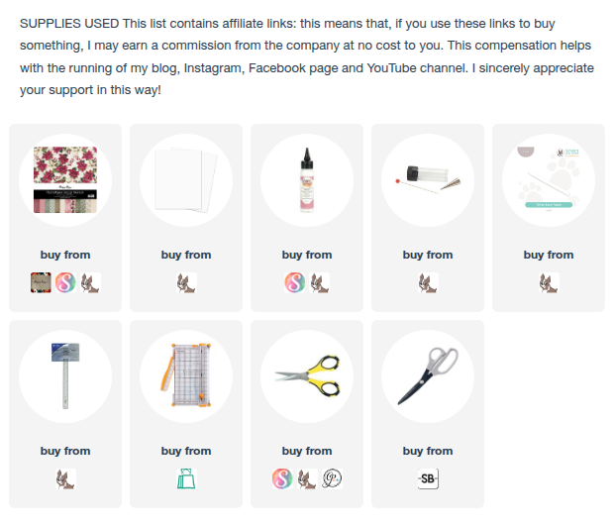View the yellow-handled scissors product image

pos(307,376)
